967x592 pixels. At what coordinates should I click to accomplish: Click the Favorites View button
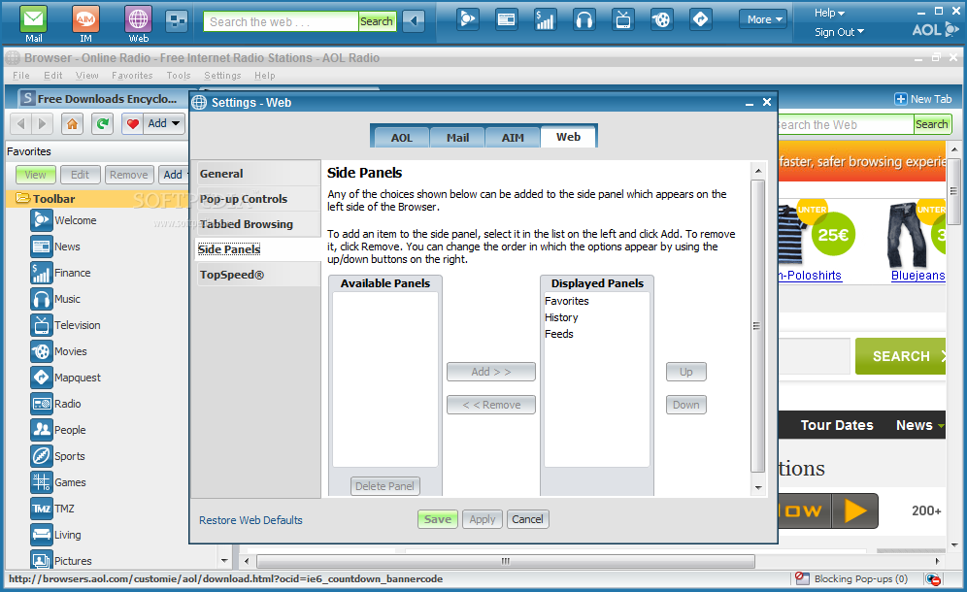point(35,175)
